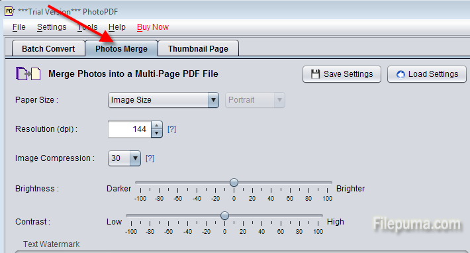Click the Brightness slider handle
470x253 pixels.
[234, 182]
